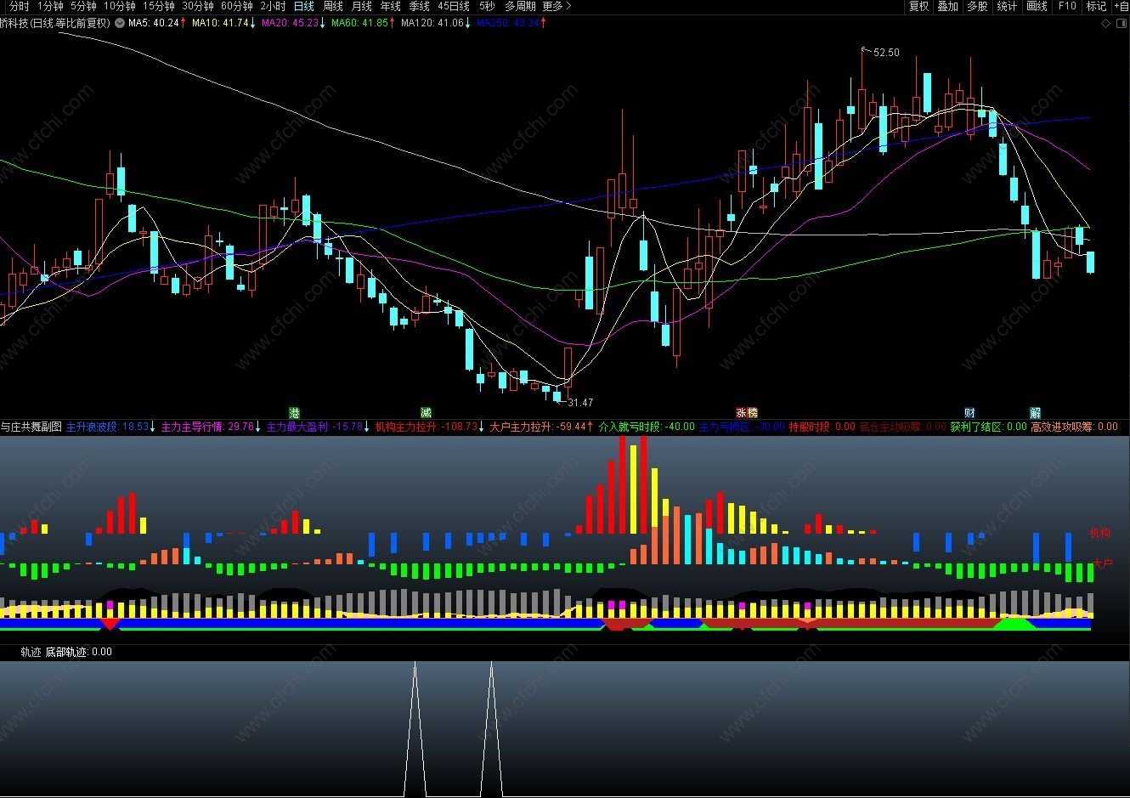Click the 复权 button
This screenshot has width=1130, height=798.
918,6
